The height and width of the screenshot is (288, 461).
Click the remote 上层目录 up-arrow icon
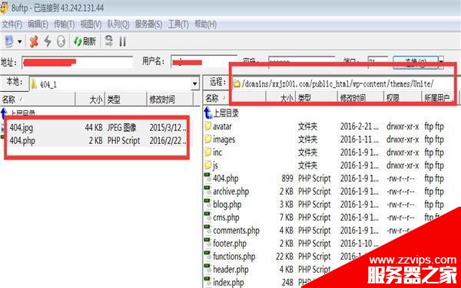208,113
